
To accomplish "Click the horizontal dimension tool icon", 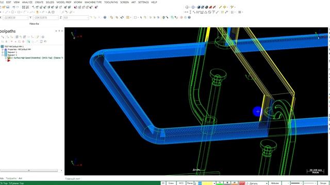I will (186, 12).
